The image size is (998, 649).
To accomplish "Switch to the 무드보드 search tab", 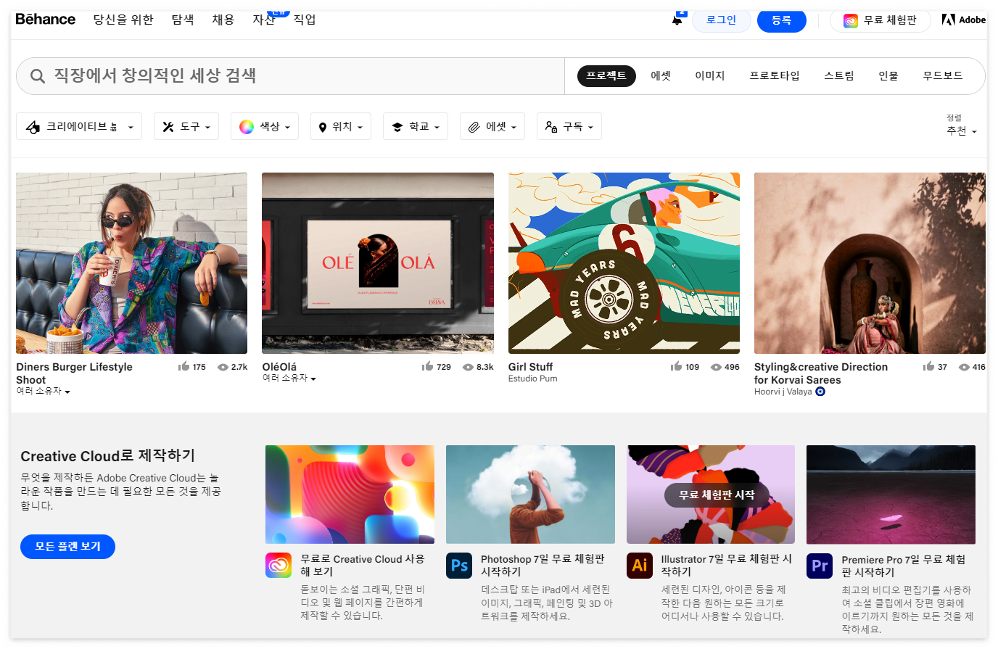I will click(x=942, y=75).
